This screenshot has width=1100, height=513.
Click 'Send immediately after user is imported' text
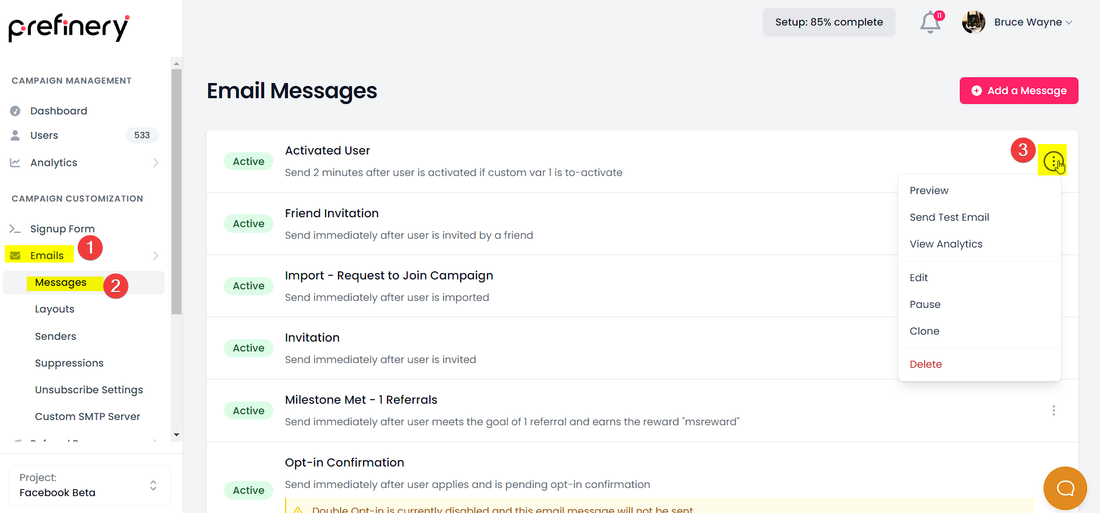387,297
